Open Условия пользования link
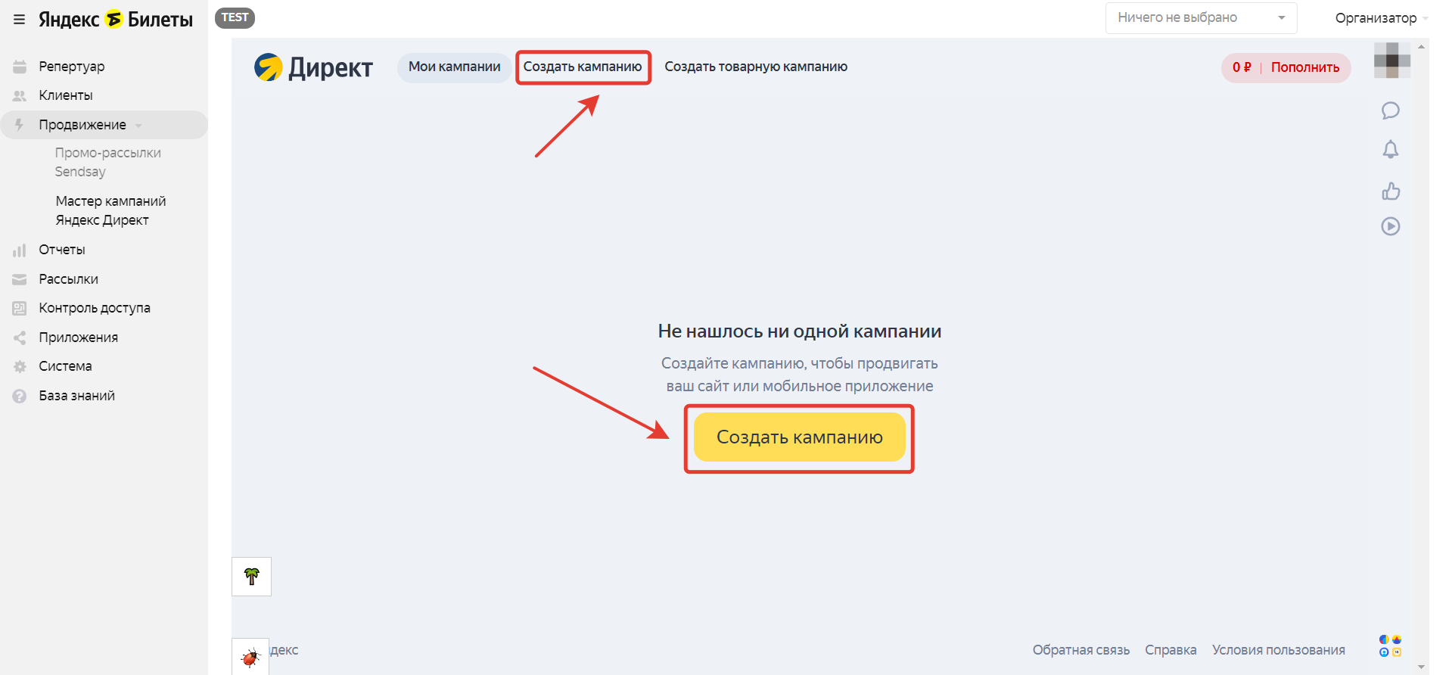 click(1279, 650)
